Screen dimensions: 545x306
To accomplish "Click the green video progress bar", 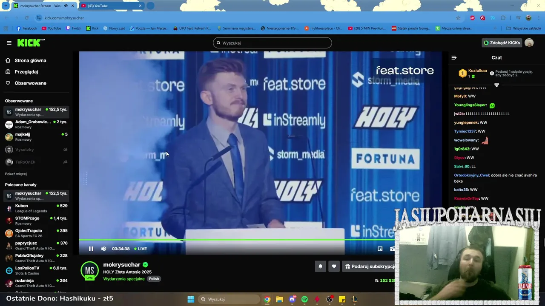I will [x=237, y=241].
